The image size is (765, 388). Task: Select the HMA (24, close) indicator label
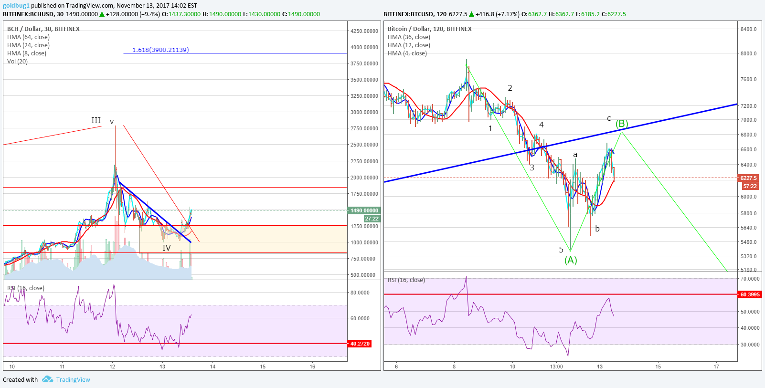[28, 45]
